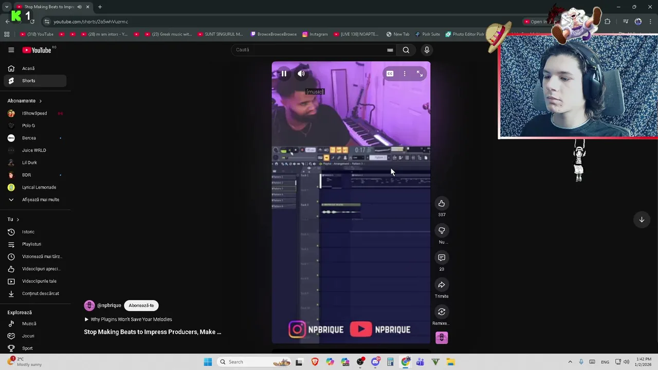658x370 pixels.
Task: Open the on-screen keyboard in search box
Action: [390, 50]
